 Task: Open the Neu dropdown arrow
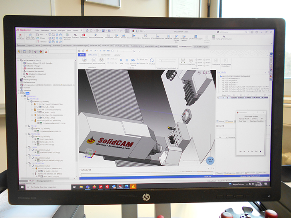point(46,35)
